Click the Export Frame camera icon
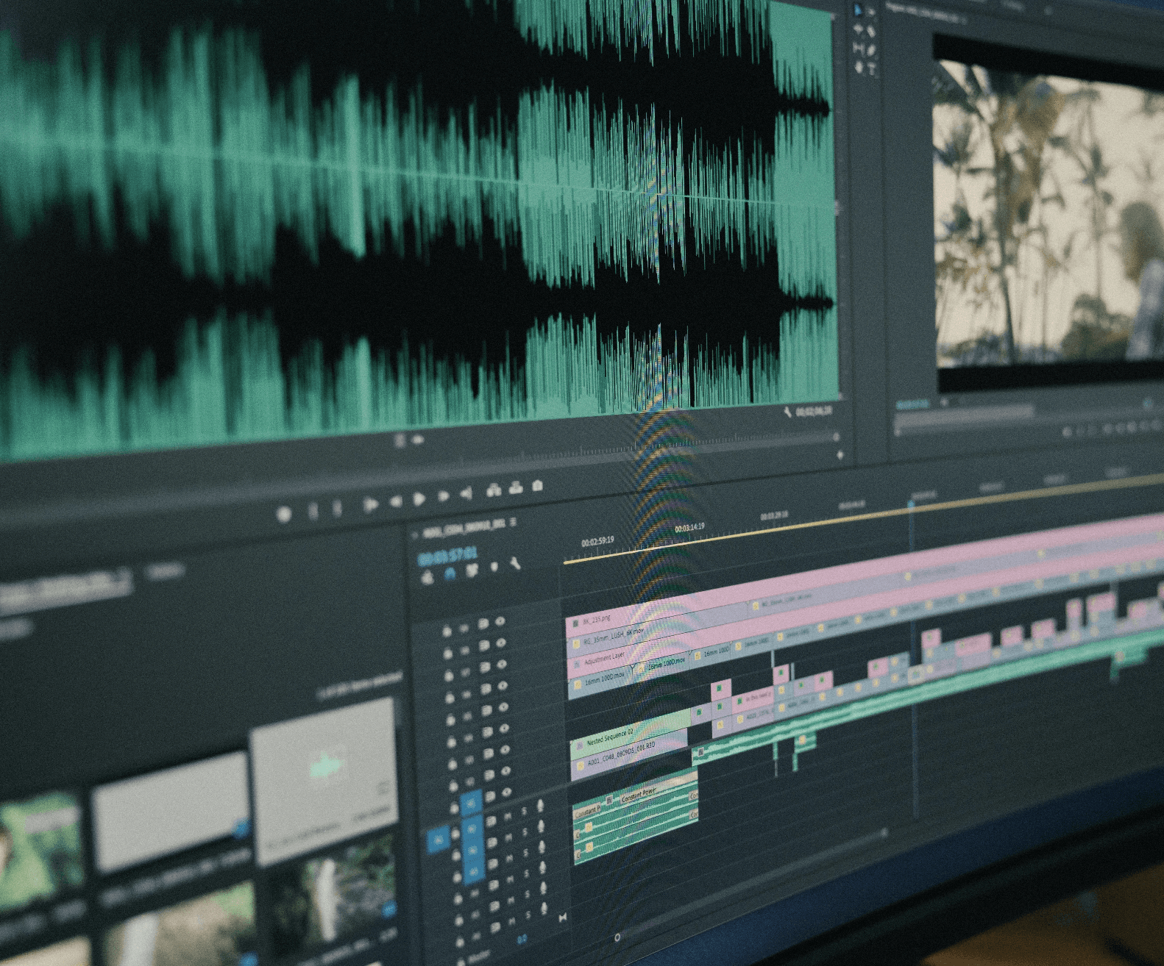Screen dimensions: 1164x966 point(537,485)
